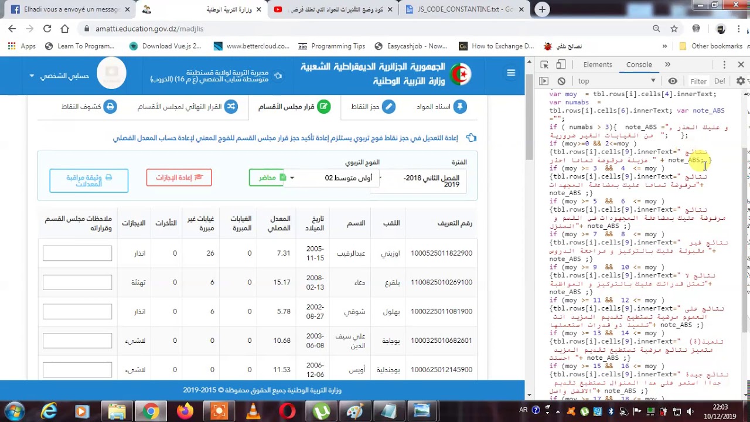The height and width of the screenshot is (422, 750).
Task: Open the VLC media player taskbar icon
Action: 253,411
